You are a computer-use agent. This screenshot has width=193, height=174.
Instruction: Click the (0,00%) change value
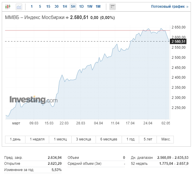[107, 18]
